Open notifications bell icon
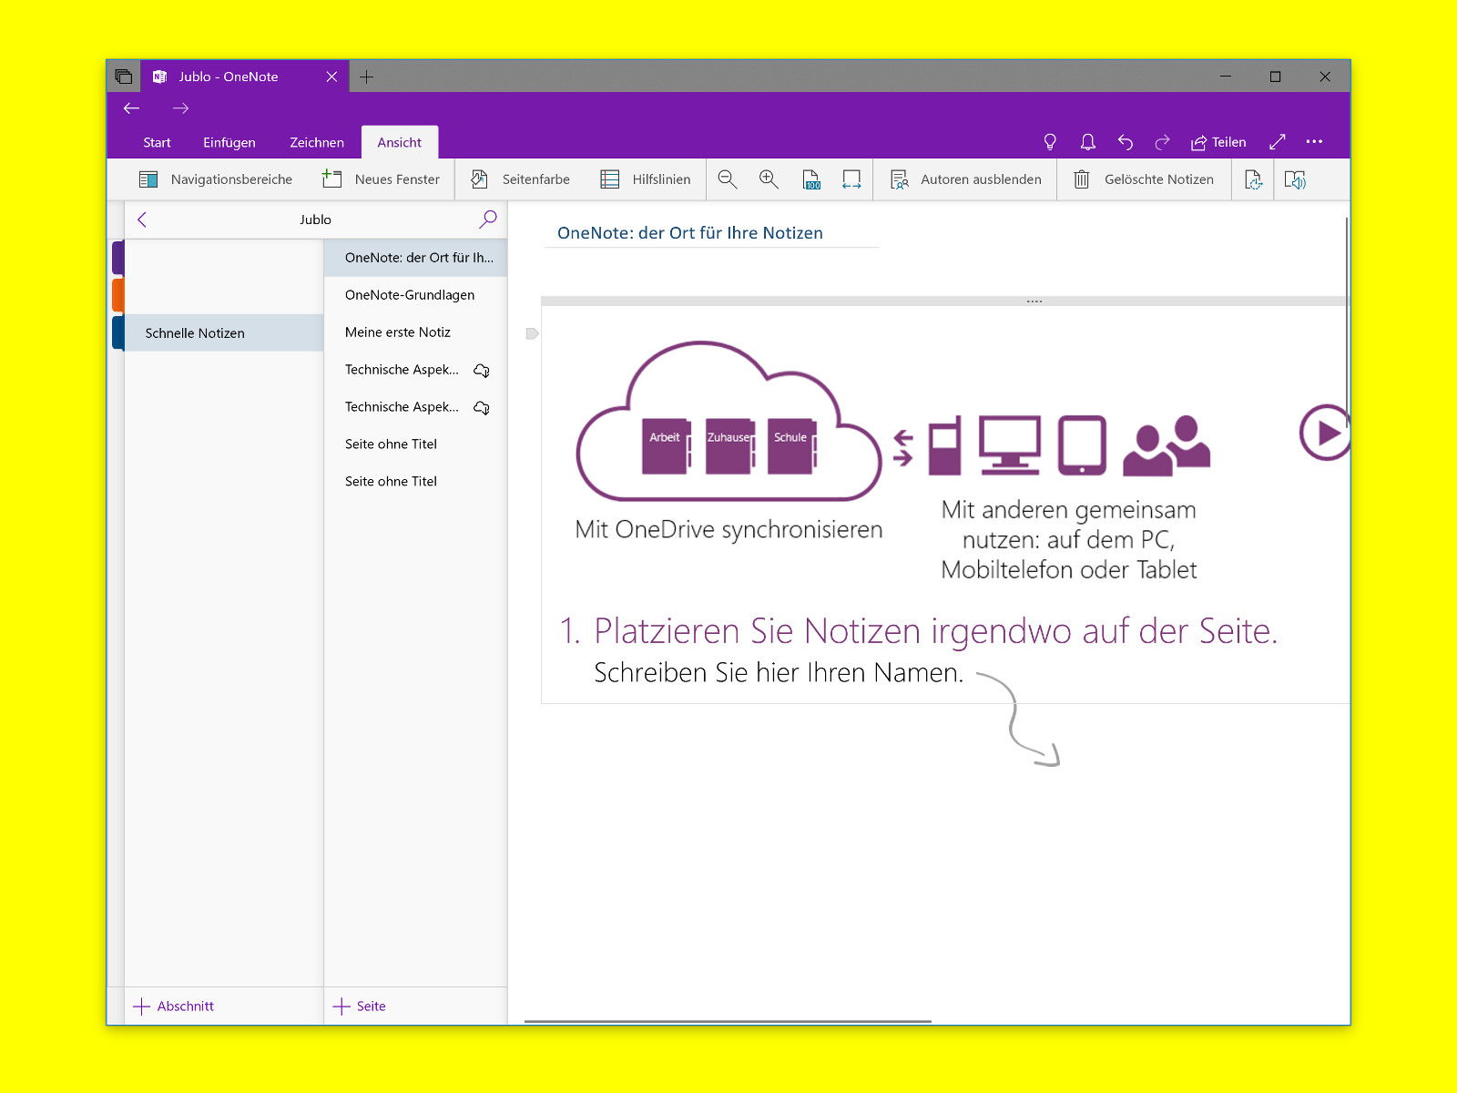Viewport: 1457px width, 1093px height. [x=1087, y=142]
